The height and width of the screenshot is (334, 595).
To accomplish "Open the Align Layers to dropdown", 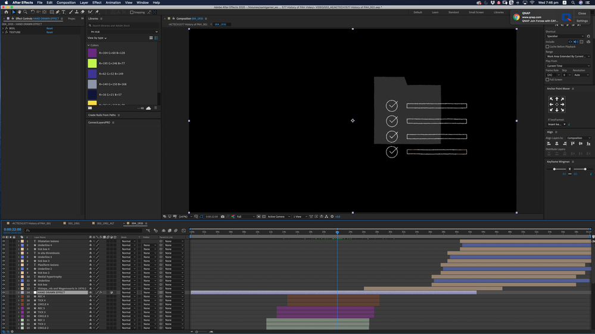I will click(x=578, y=138).
